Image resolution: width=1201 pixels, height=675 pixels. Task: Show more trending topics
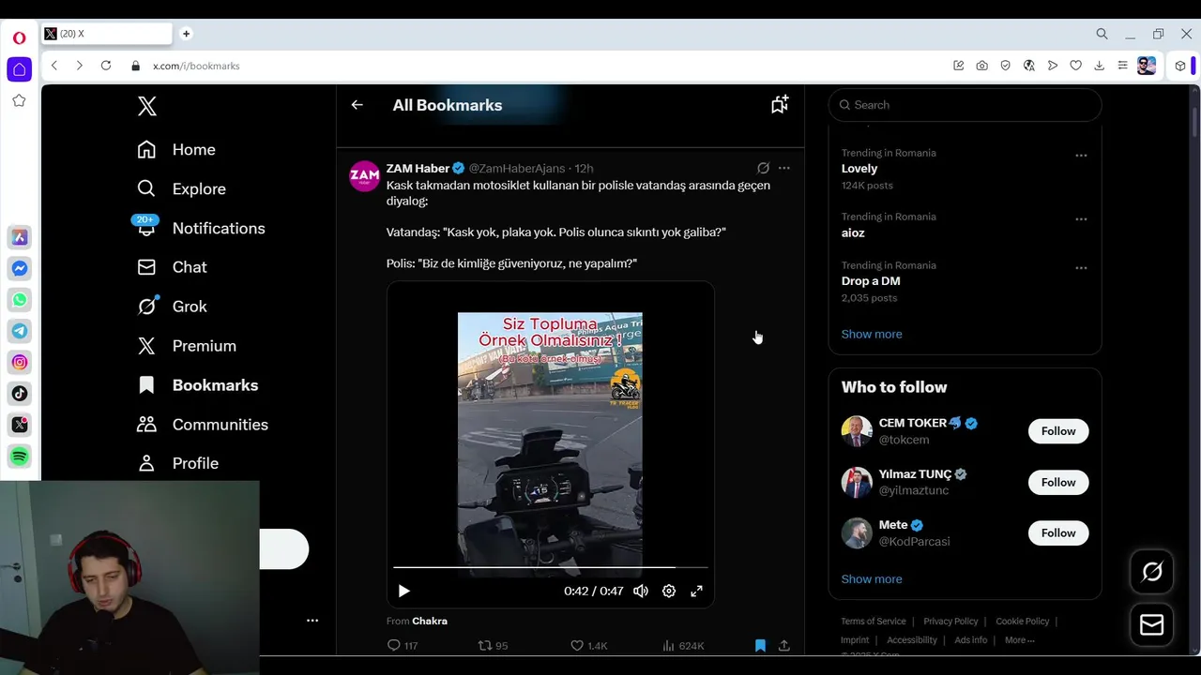(x=872, y=334)
